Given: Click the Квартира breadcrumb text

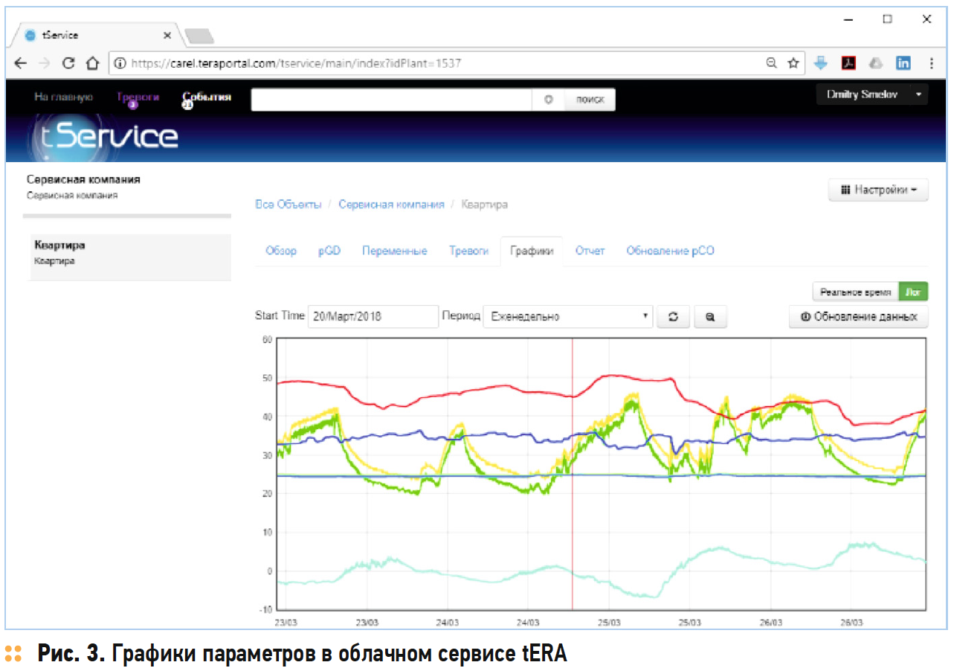Looking at the screenshot, I should (485, 204).
